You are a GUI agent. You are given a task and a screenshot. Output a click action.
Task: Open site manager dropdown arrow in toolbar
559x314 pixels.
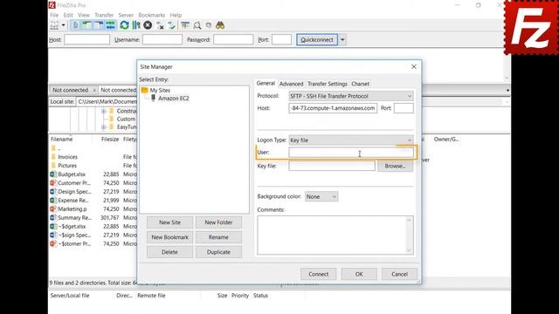64,25
